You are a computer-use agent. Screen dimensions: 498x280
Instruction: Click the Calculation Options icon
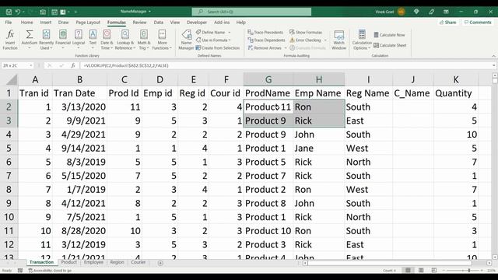(x=362, y=33)
